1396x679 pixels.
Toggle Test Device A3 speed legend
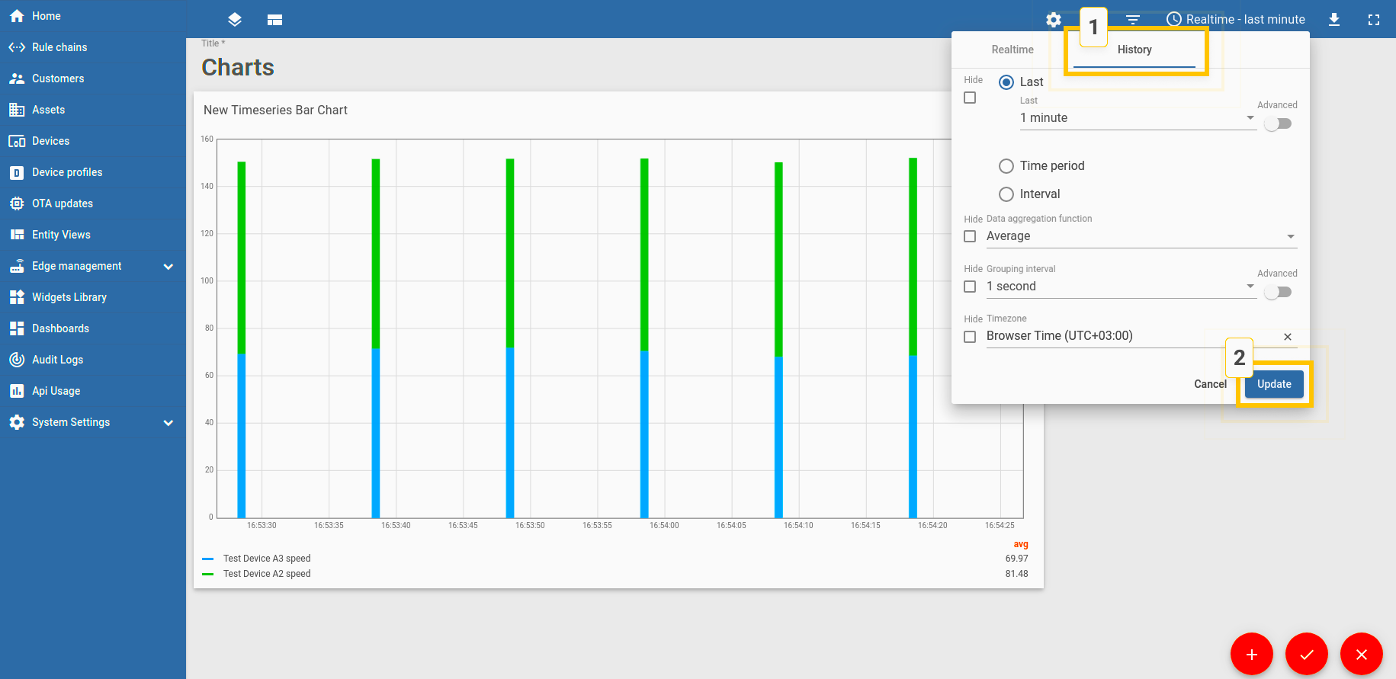(266, 559)
